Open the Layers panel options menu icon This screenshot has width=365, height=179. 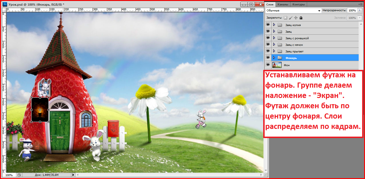click(361, 4)
